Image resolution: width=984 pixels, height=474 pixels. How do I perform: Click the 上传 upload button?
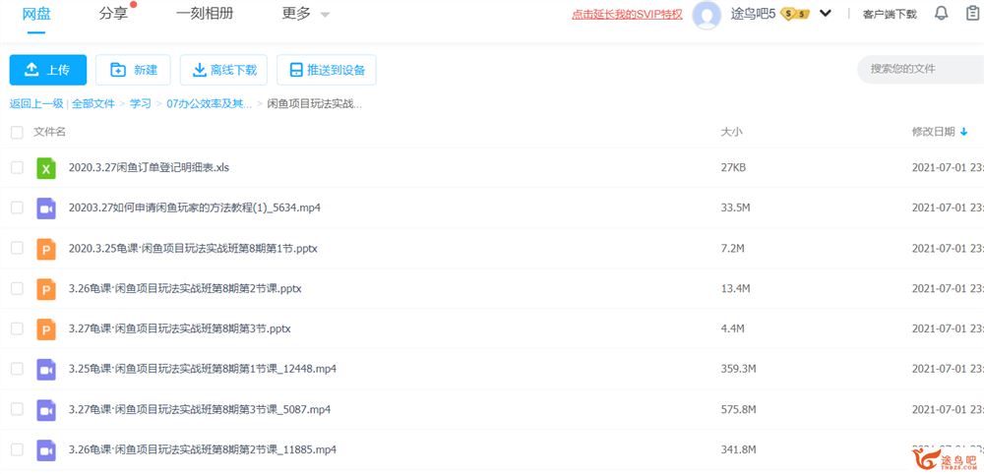48,70
